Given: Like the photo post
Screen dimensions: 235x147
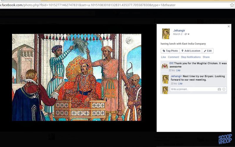Looking at the screenshot, I should (x=163, y=57).
